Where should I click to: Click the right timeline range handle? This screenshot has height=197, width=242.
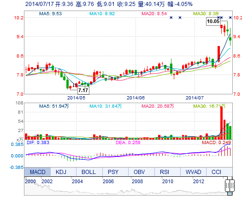click(x=232, y=185)
